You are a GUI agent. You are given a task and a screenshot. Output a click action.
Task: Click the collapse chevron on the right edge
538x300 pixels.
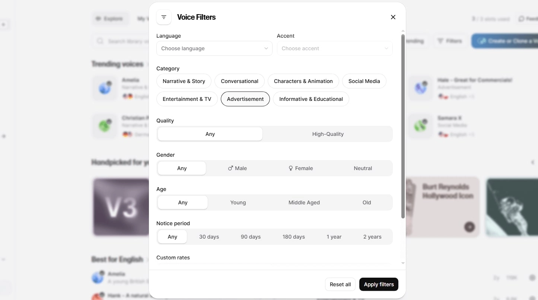(533, 162)
